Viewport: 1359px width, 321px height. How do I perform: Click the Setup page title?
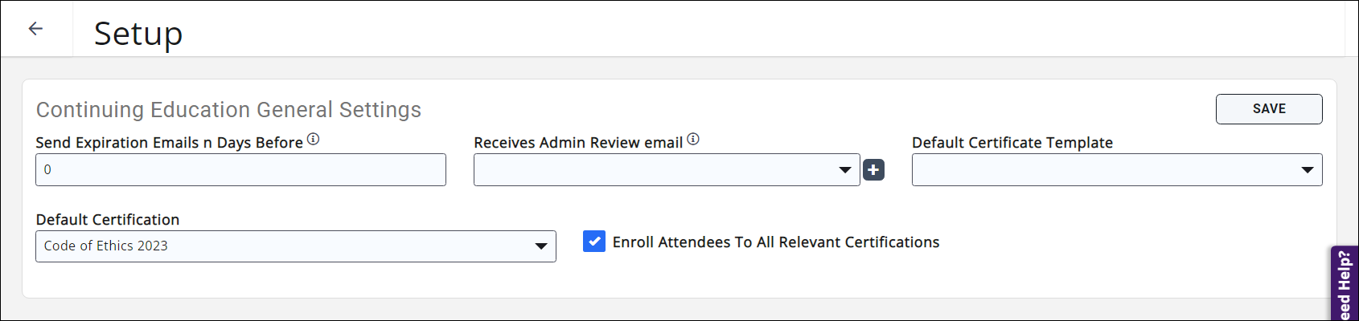[138, 34]
